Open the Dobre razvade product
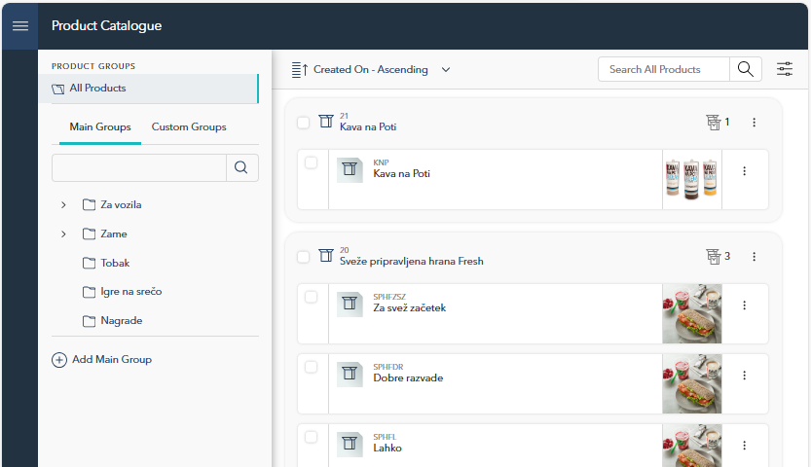The height and width of the screenshot is (467, 811). (x=408, y=378)
